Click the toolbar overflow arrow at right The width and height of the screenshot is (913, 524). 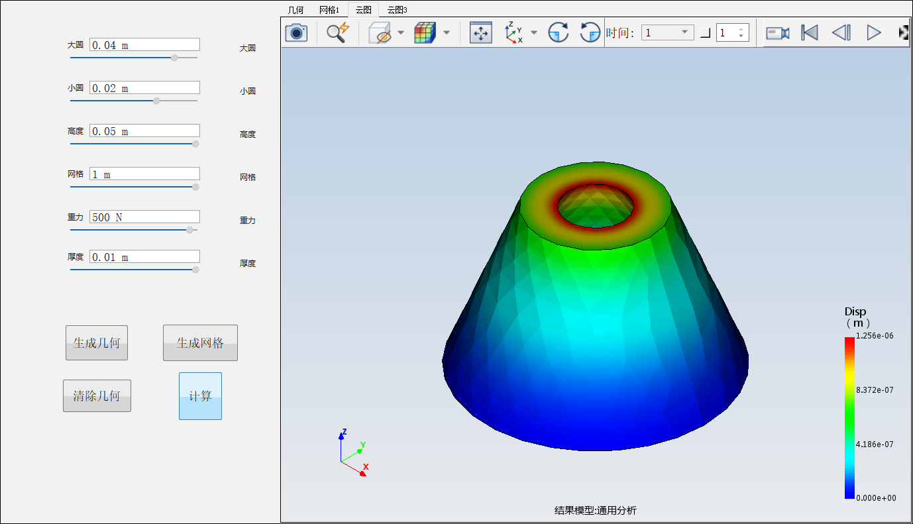tap(903, 32)
